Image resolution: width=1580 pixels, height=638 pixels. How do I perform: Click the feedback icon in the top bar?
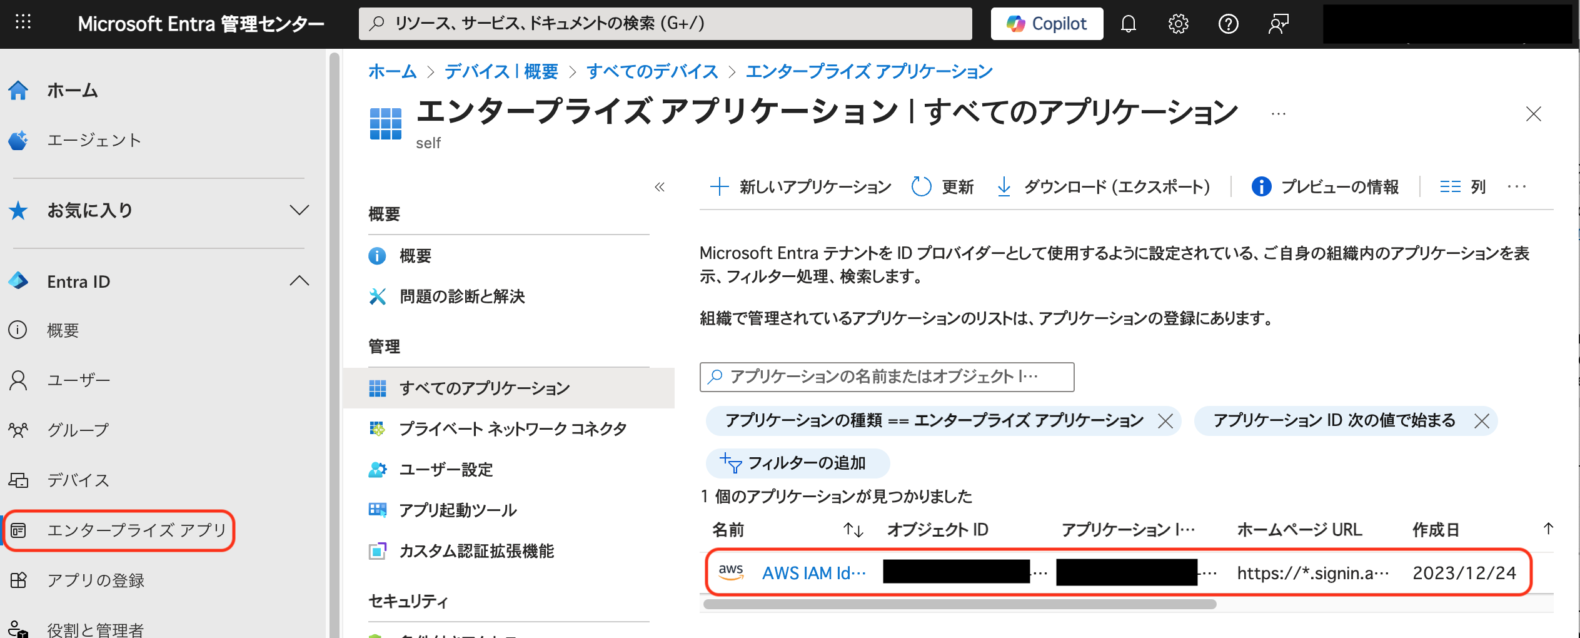1277,24
